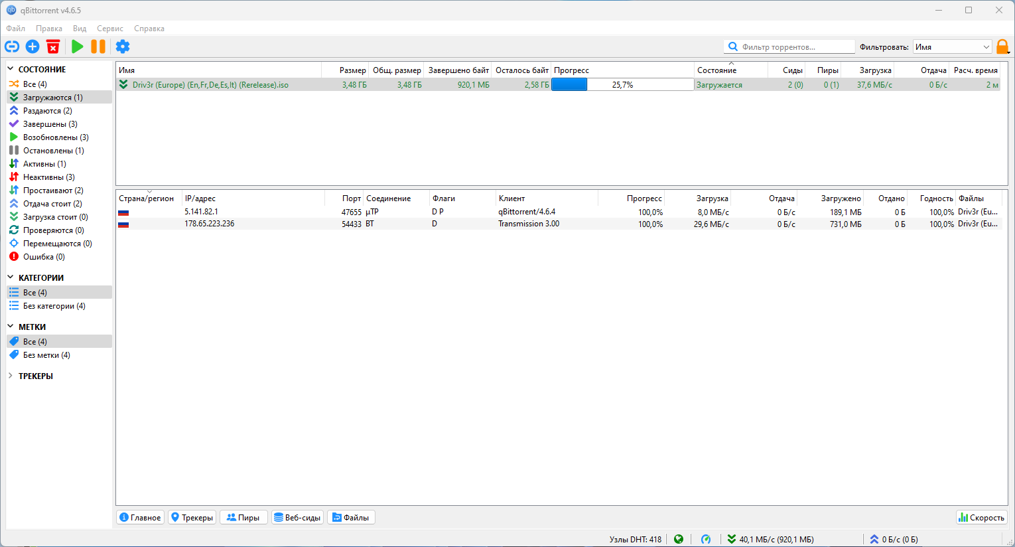Switch to the Пиры tab
This screenshot has width=1015, height=547.
click(x=243, y=517)
